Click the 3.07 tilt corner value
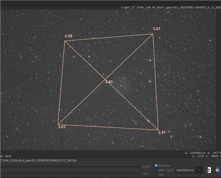The width and height of the screenshot is (221, 178). (x=157, y=29)
